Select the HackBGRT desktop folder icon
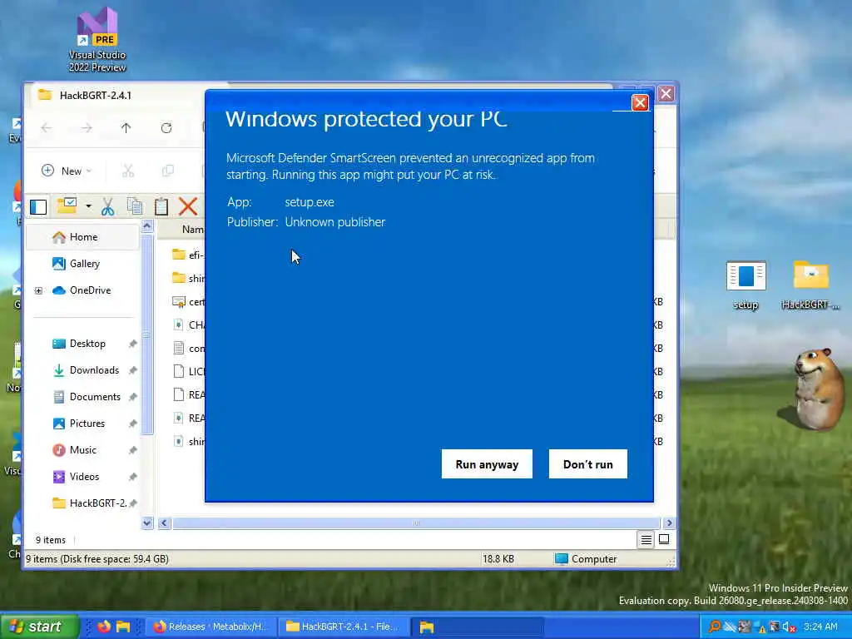This screenshot has width=852, height=639. [x=810, y=286]
